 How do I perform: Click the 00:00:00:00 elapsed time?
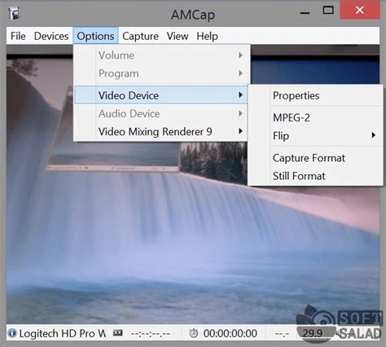coord(230,333)
